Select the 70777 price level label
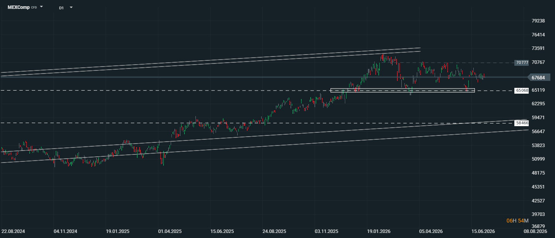The height and width of the screenshot is (238, 555). [522, 63]
